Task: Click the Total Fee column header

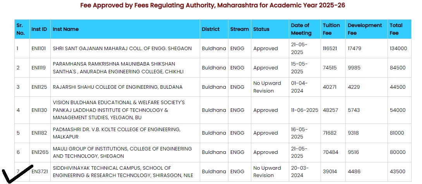Action: [x=396, y=29]
